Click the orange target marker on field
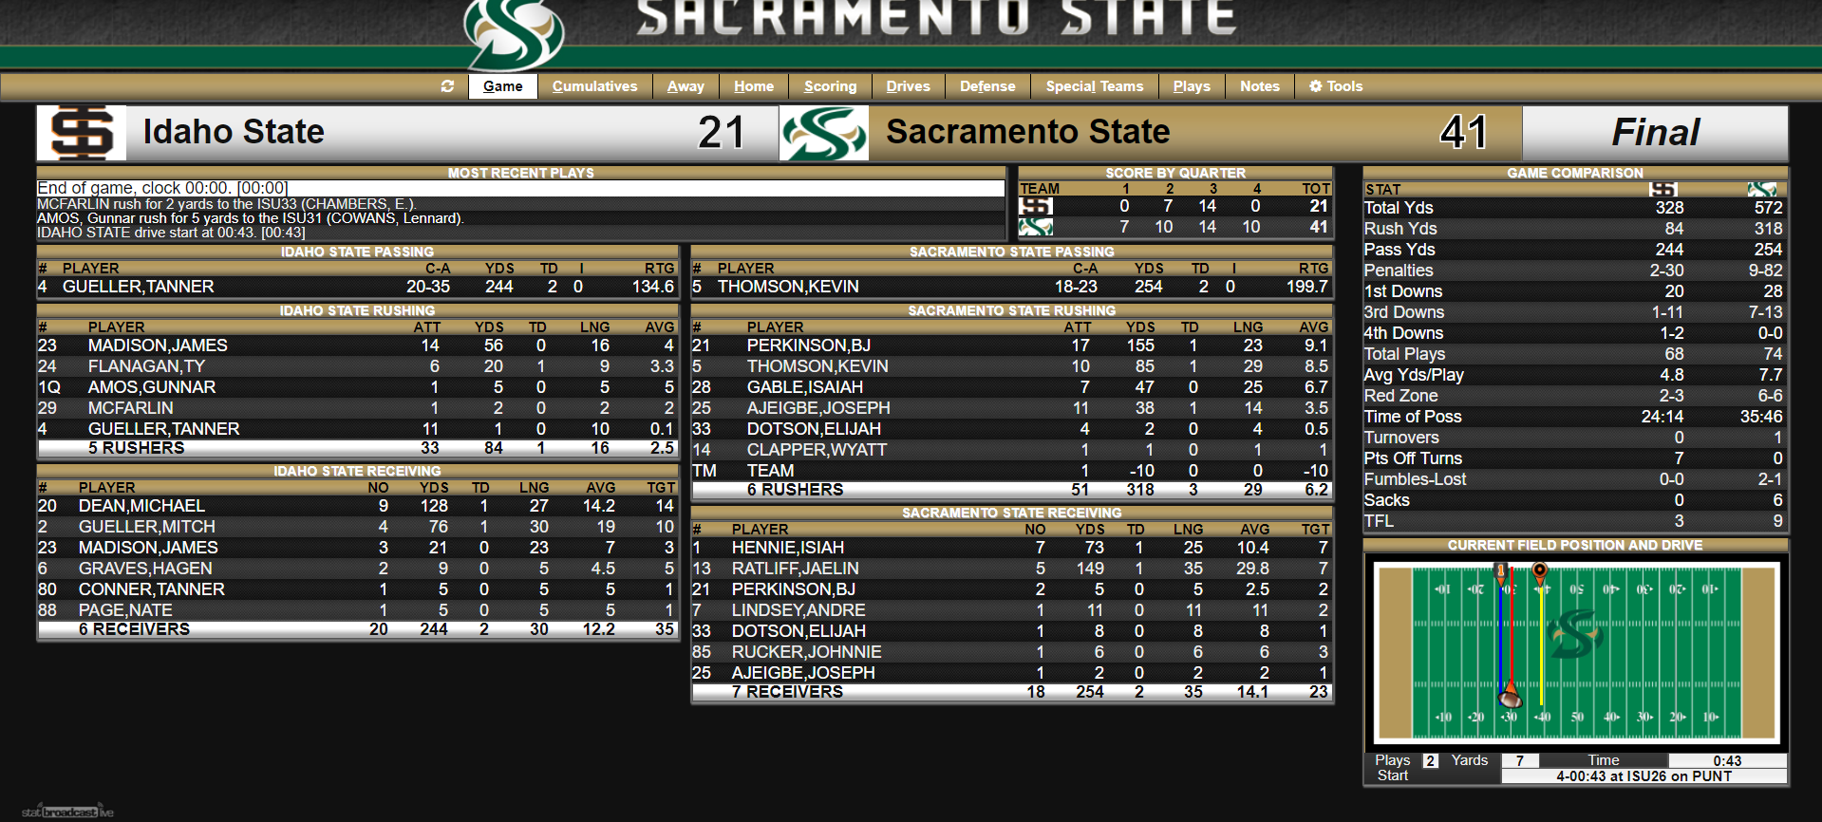The width and height of the screenshot is (1822, 822). (1540, 571)
